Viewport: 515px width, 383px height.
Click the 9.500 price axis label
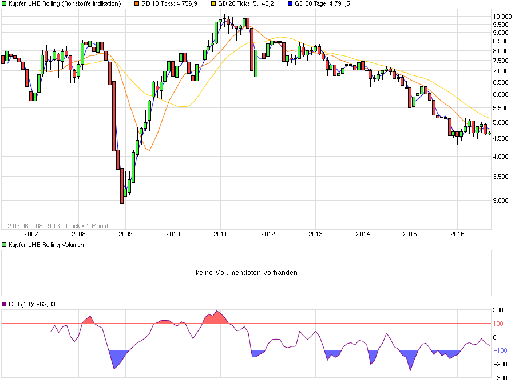pyautogui.click(x=501, y=25)
